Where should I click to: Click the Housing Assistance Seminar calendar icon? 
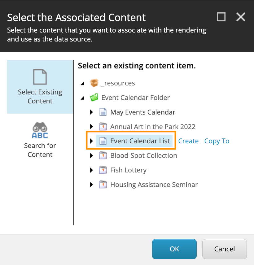click(103, 185)
